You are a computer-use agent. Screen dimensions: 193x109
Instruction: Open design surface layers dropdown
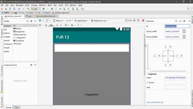pos(41,21)
